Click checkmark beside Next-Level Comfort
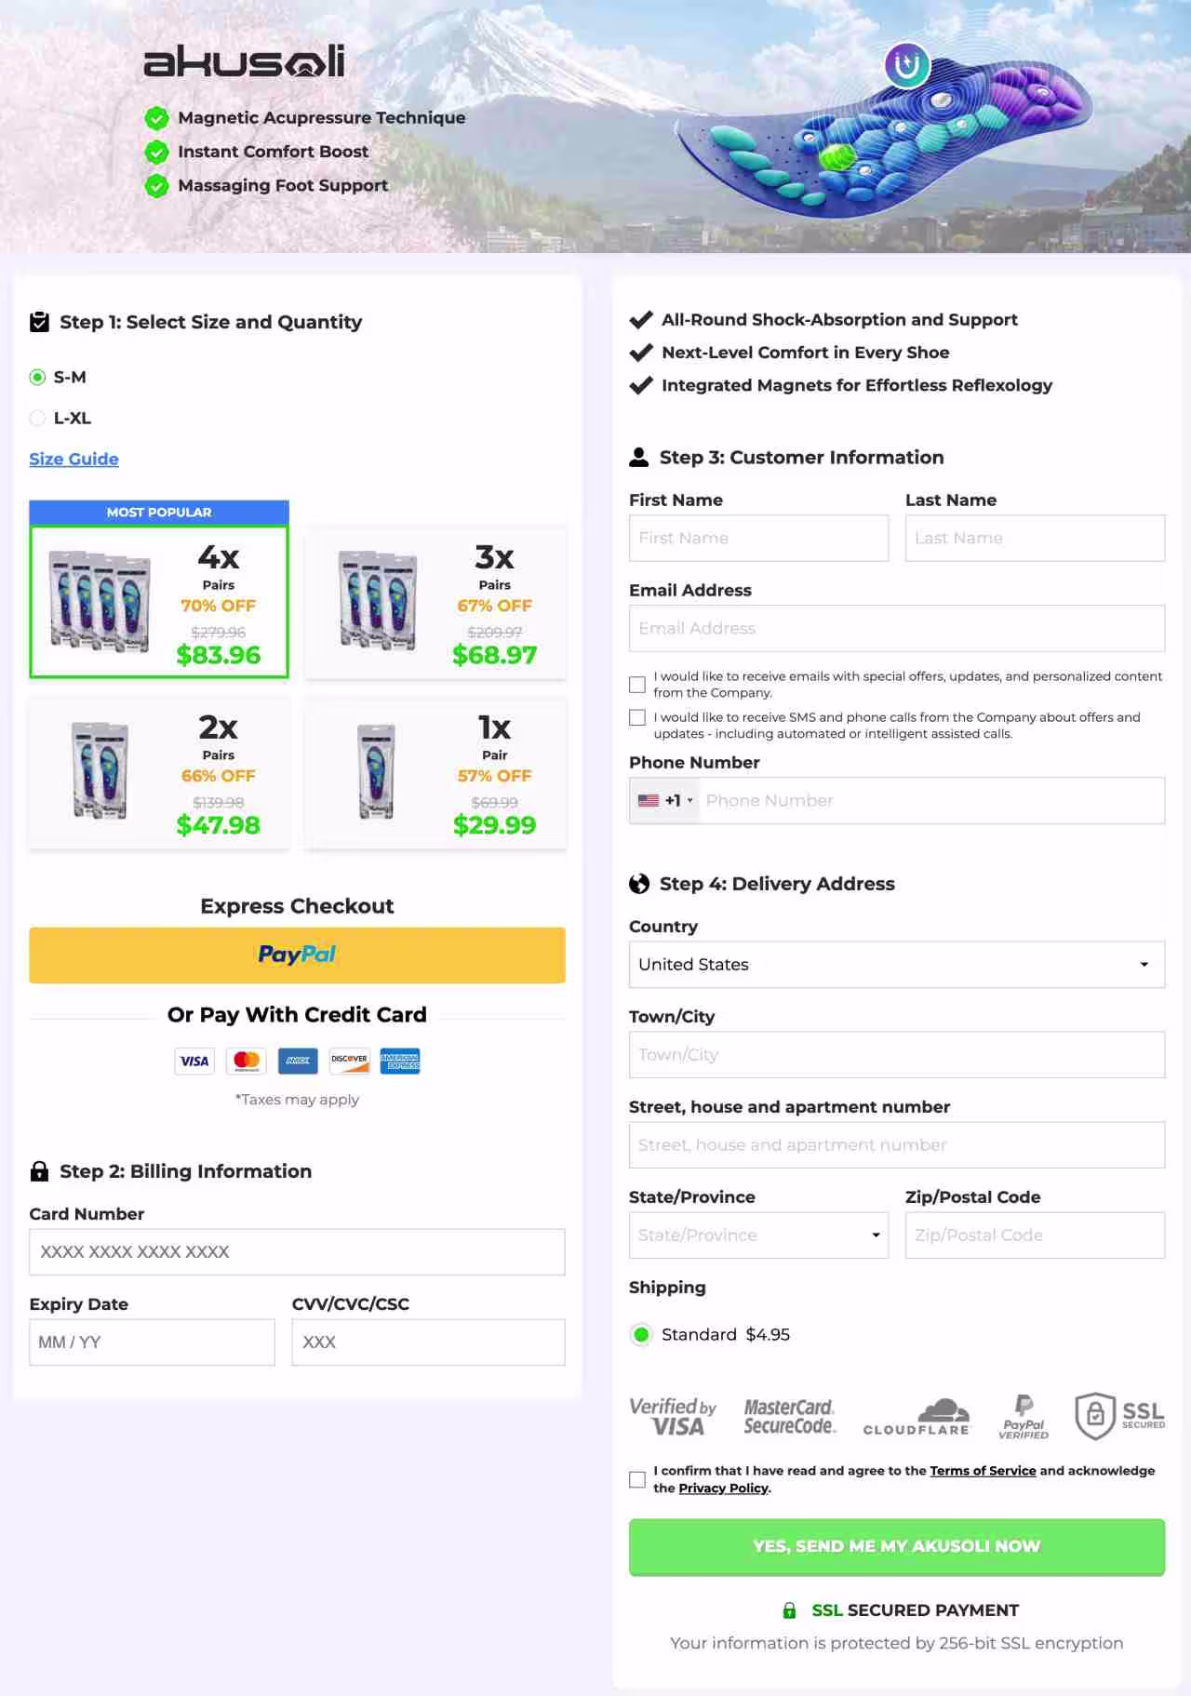 pos(641,353)
